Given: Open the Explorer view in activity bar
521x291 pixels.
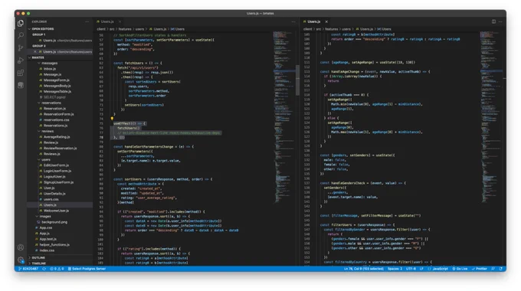Looking at the screenshot, I should point(21,23).
